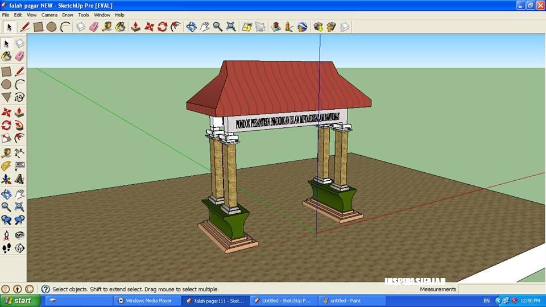
Task: Select the Move tool in top toolbar
Action: (x=149, y=27)
